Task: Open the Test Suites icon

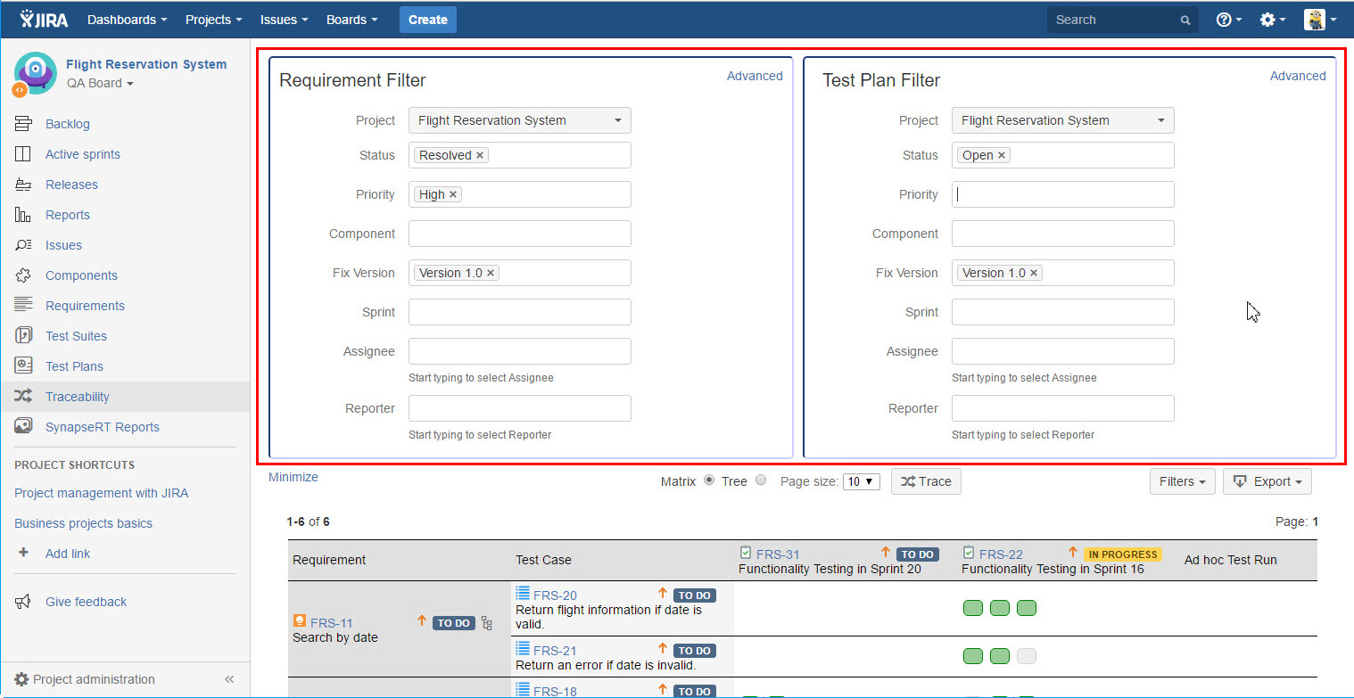Action: click(23, 336)
